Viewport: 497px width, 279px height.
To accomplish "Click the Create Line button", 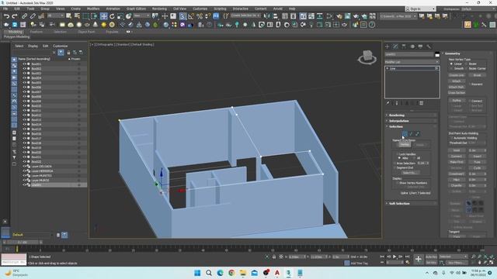I will (457, 75).
